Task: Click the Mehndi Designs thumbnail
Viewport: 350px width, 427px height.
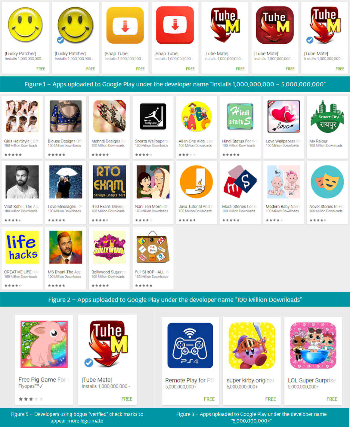Action: (109, 116)
